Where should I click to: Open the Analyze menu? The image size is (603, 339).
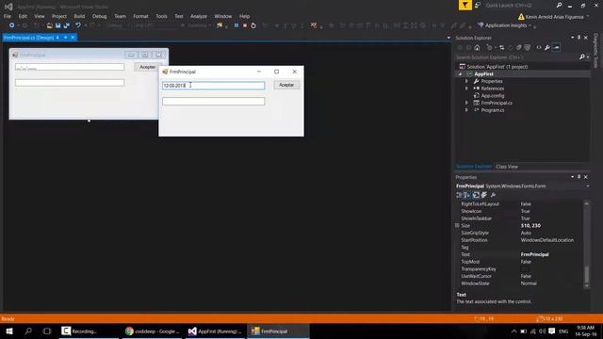199,16
